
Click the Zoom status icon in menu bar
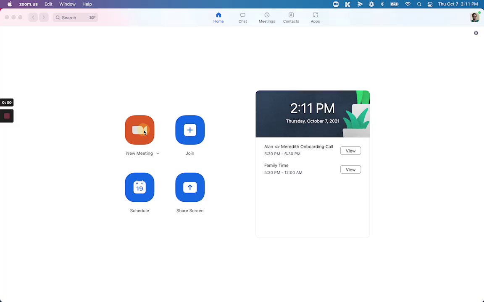click(x=336, y=4)
